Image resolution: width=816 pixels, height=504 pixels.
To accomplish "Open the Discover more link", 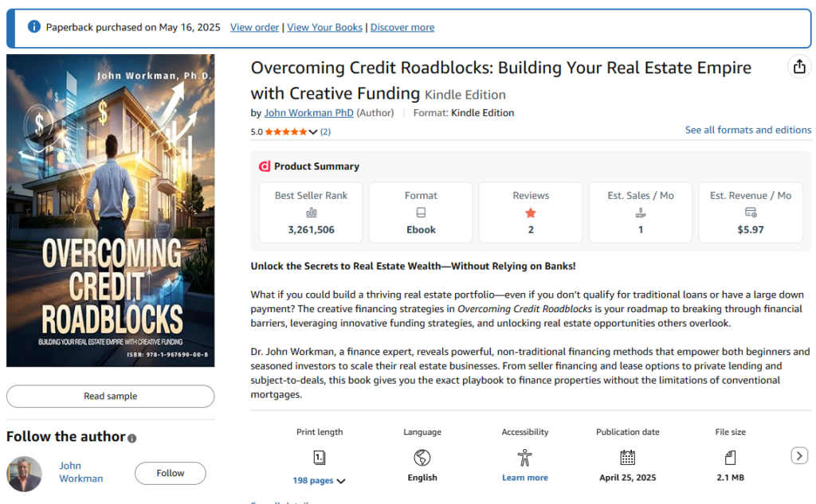I will [402, 27].
